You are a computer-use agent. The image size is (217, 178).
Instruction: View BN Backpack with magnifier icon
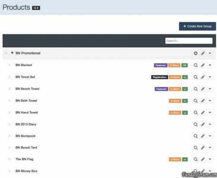[196, 136]
